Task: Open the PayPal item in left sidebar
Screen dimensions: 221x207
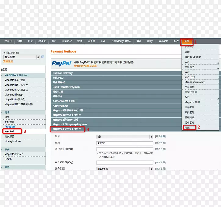Action: pyautogui.click(x=10, y=127)
